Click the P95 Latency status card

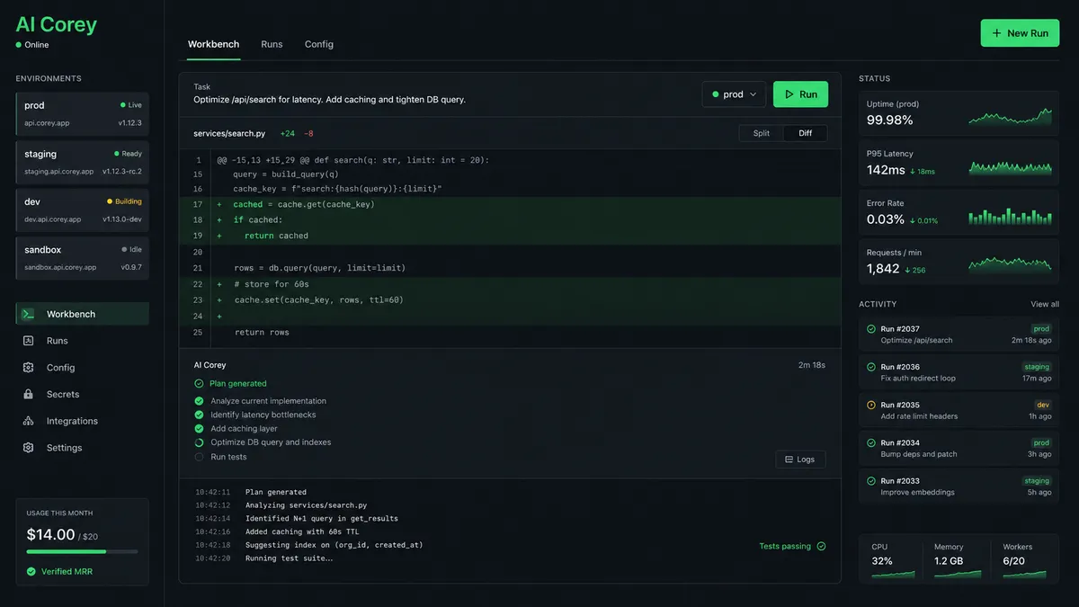959,163
